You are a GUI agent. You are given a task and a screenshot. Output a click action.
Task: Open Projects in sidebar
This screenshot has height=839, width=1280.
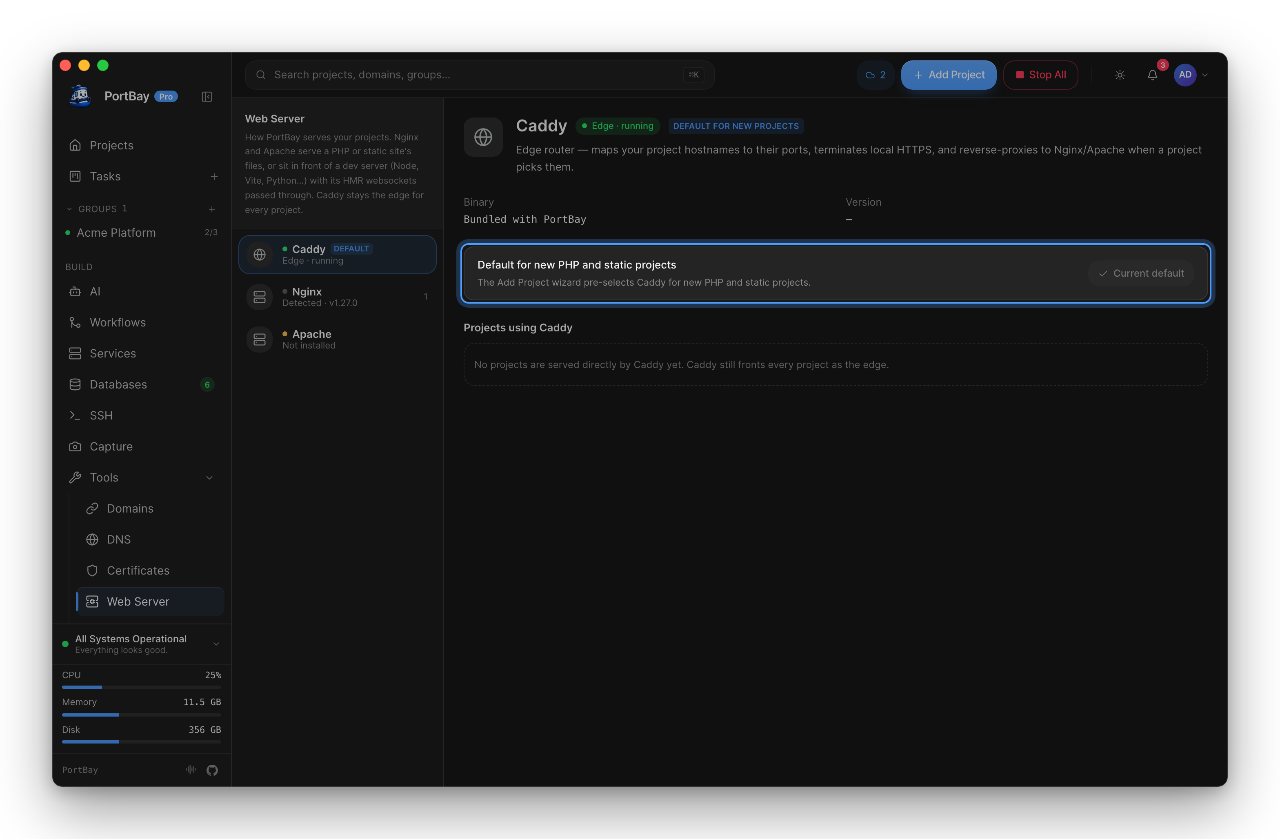(142, 145)
